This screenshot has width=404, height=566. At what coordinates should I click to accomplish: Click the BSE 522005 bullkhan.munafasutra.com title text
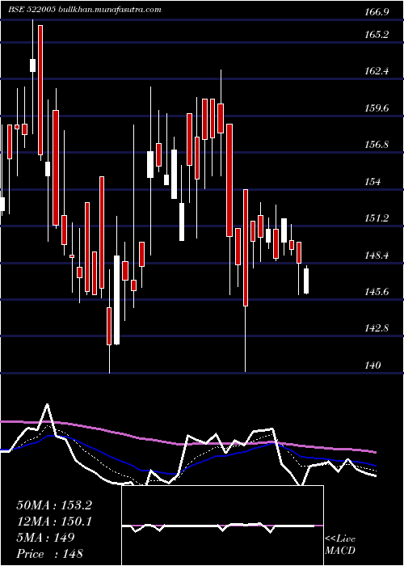click(85, 10)
